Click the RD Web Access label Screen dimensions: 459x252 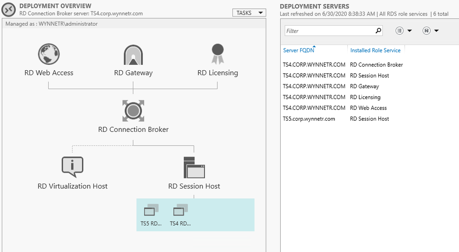tap(49, 73)
